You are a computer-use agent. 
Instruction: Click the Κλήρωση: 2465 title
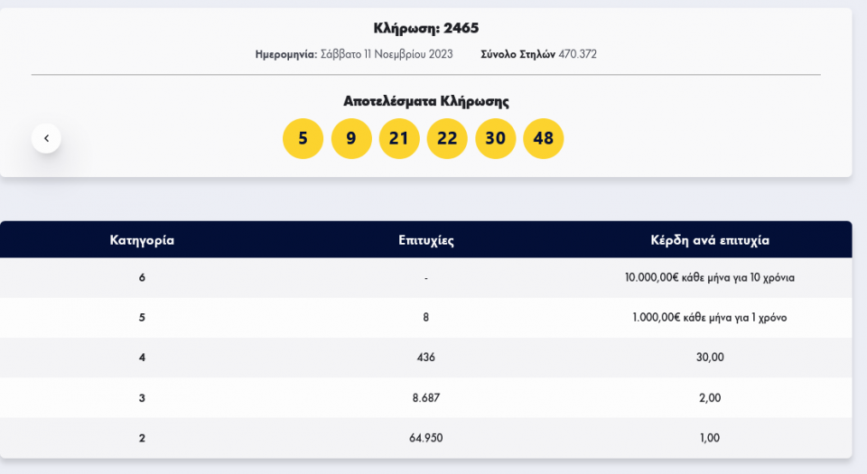click(425, 28)
